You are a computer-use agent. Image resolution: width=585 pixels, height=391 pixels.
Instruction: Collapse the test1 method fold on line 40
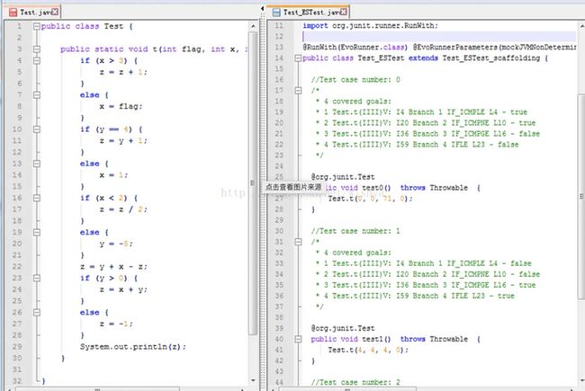(x=298, y=339)
